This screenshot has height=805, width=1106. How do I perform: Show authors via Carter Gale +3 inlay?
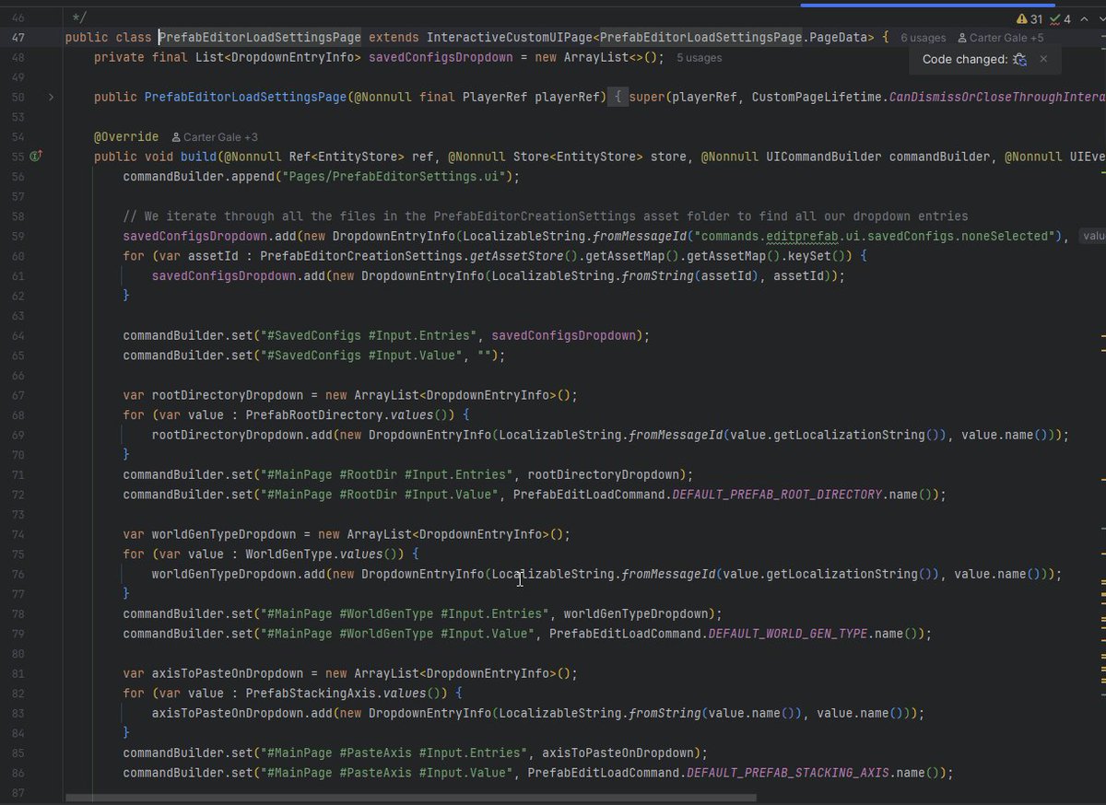tap(214, 136)
